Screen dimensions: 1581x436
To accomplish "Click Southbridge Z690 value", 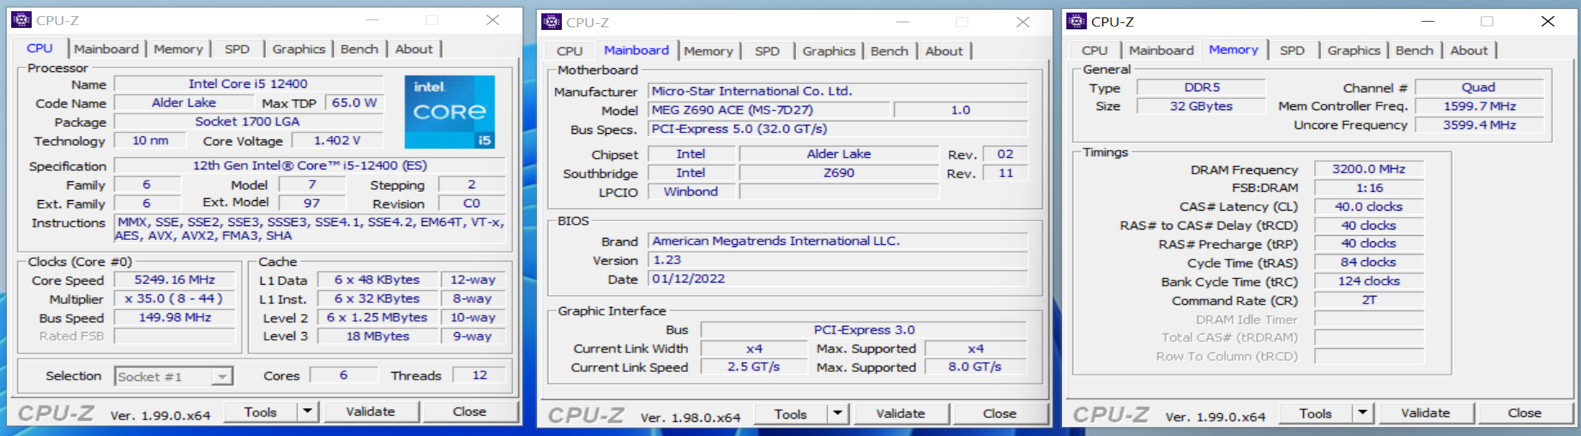I will (839, 173).
